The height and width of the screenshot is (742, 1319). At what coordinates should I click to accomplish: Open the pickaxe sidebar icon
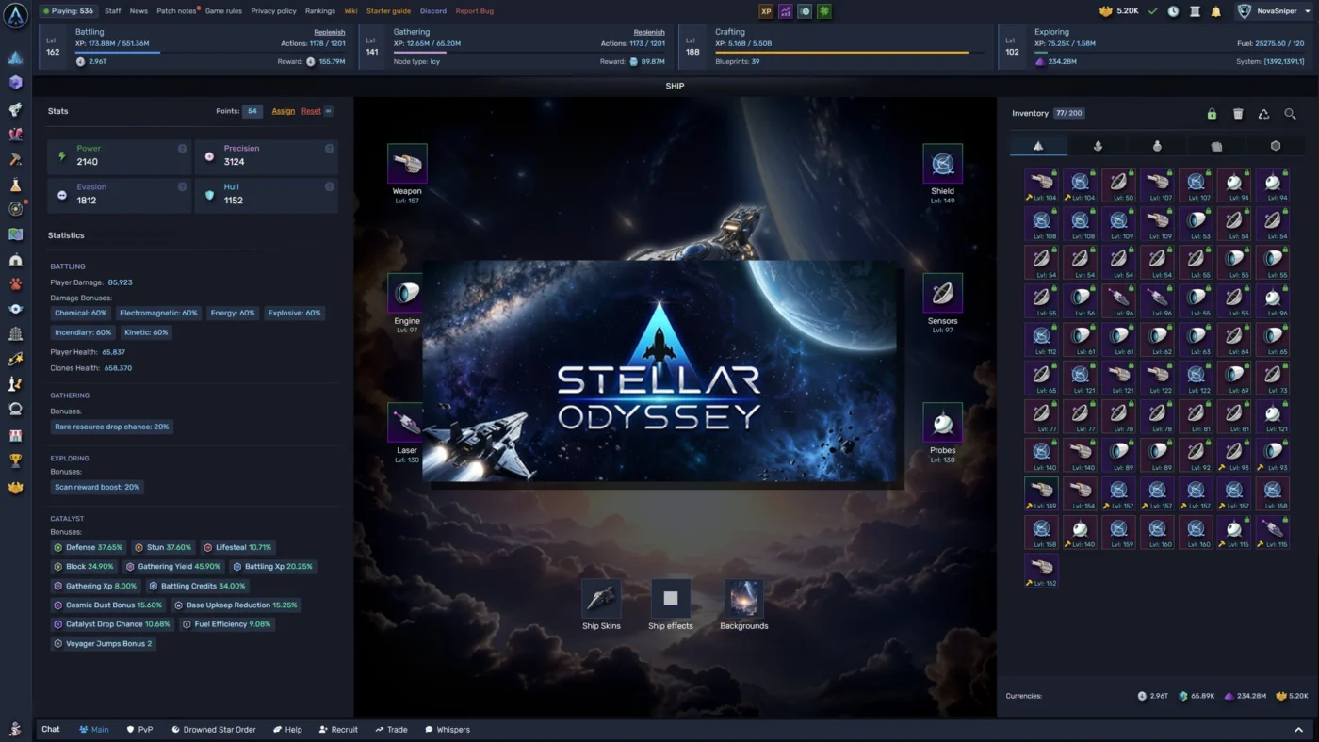click(15, 160)
